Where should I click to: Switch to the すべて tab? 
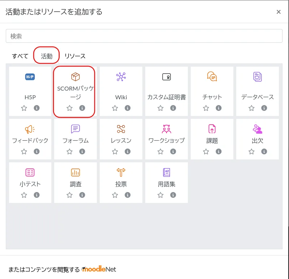20,56
